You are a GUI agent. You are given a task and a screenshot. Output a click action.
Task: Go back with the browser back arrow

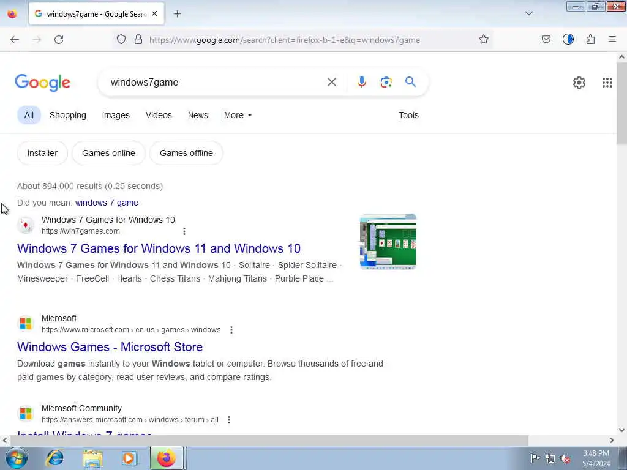pyautogui.click(x=15, y=40)
